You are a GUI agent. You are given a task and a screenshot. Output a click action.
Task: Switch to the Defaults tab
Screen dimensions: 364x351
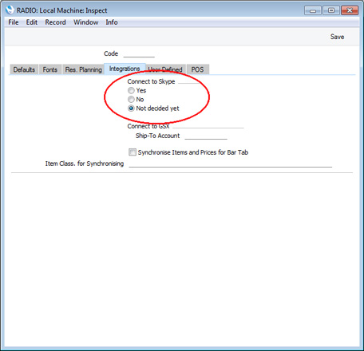tap(24, 69)
